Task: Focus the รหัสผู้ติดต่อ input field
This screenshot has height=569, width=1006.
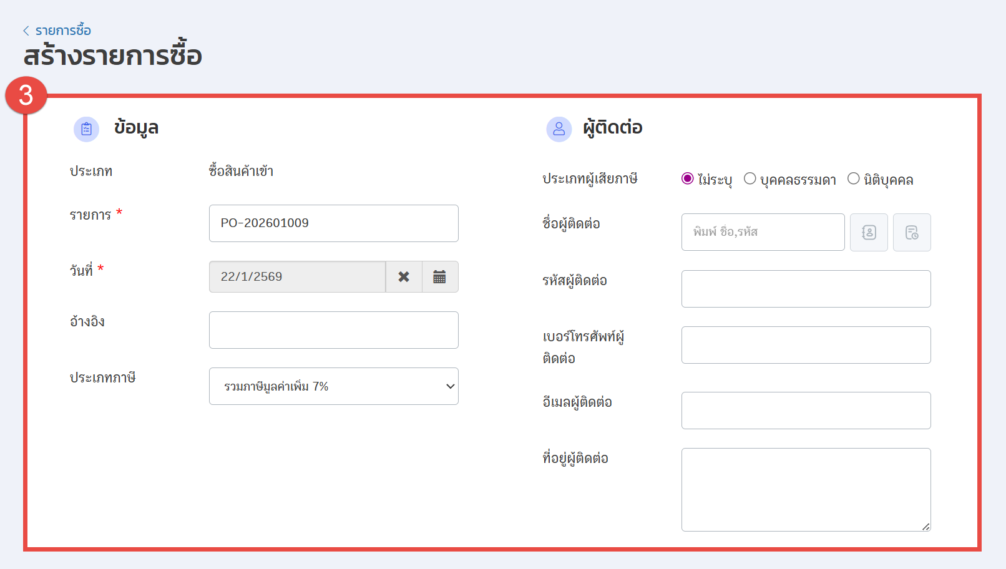Action: click(806, 289)
